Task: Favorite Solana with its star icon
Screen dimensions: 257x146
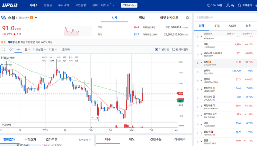Action: click(x=198, y=72)
